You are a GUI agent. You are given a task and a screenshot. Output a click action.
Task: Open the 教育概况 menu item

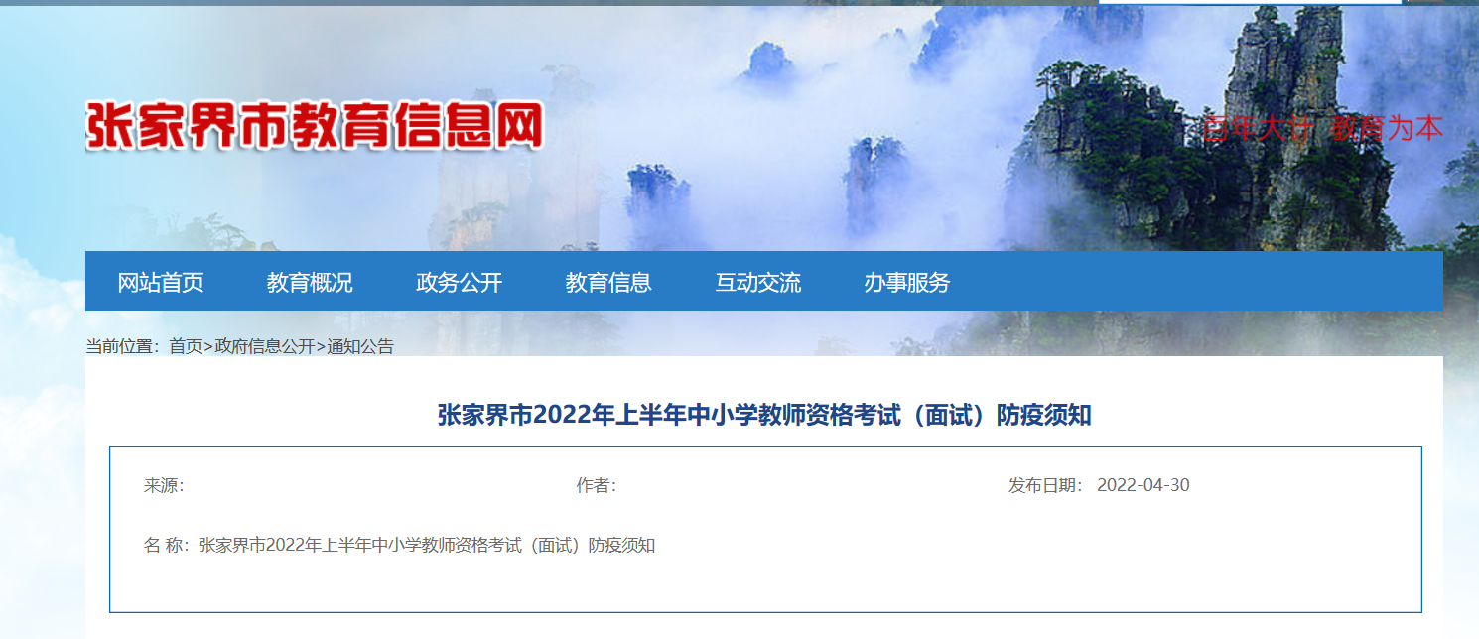click(x=310, y=283)
